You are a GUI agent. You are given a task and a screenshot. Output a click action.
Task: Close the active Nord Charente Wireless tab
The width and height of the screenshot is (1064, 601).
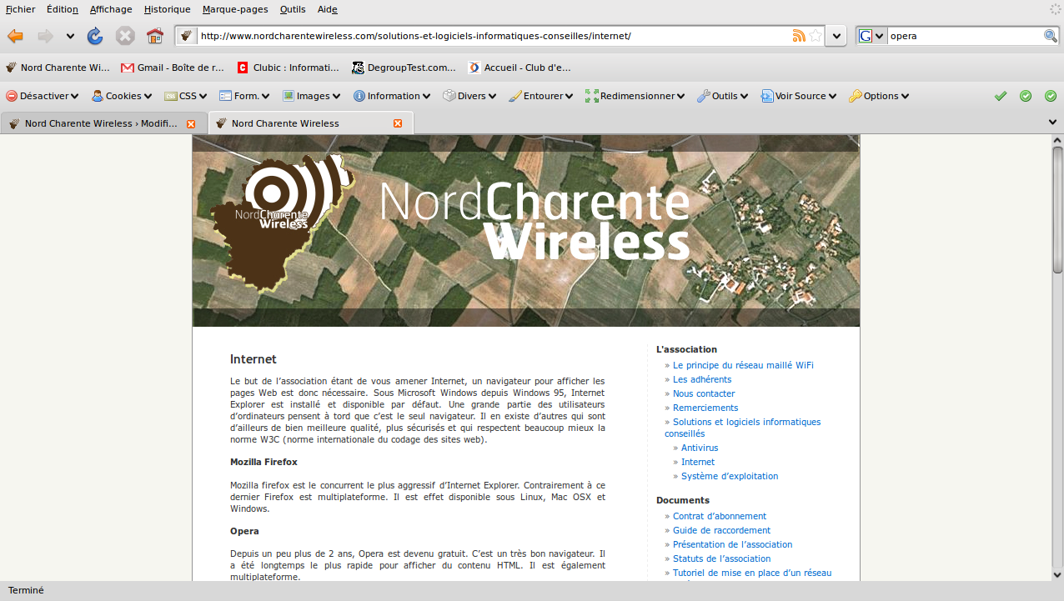pyautogui.click(x=398, y=123)
